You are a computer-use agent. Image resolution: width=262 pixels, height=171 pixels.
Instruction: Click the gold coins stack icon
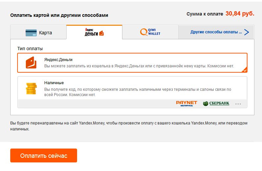pos(31,88)
